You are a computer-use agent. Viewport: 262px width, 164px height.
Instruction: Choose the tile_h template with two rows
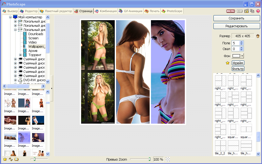[233, 146]
